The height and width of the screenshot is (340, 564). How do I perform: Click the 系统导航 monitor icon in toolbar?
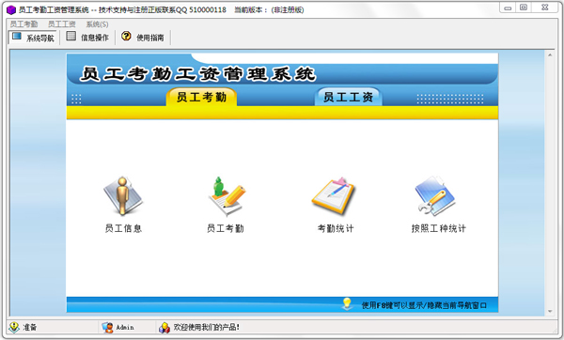(17, 36)
